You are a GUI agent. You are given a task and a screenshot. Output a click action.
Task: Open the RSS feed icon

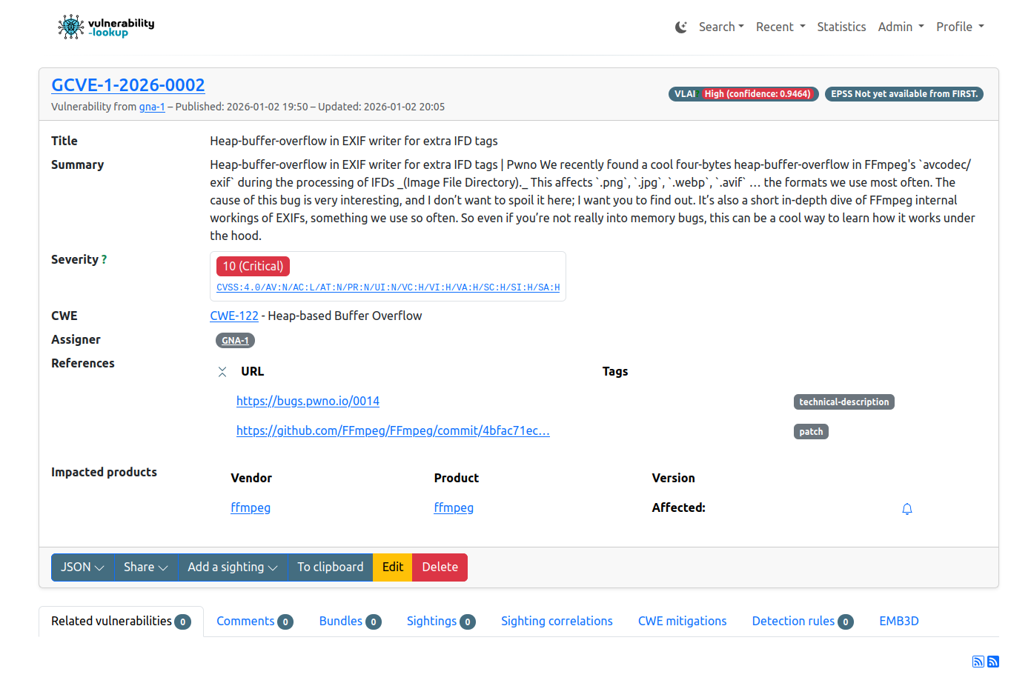click(978, 662)
